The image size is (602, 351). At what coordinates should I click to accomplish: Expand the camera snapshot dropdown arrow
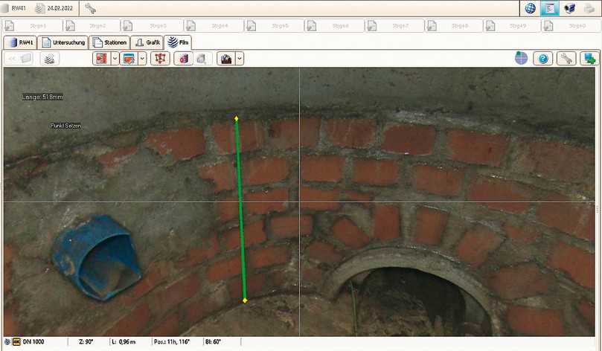click(240, 58)
